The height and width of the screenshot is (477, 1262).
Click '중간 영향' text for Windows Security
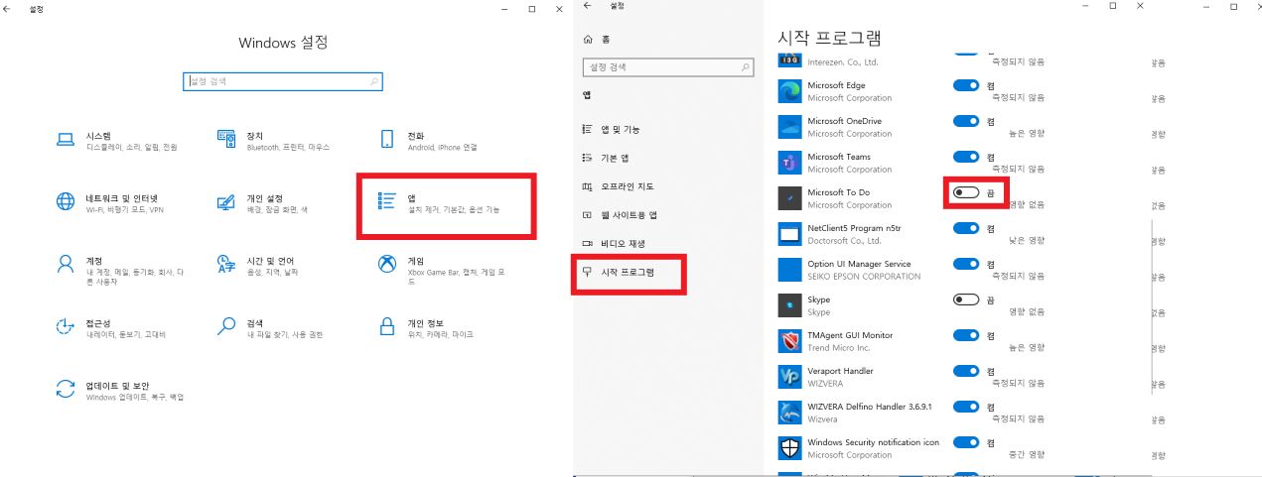pyautogui.click(x=1027, y=455)
